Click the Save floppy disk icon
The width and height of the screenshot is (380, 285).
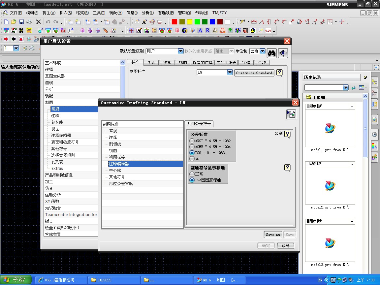click(x=21, y=22)
